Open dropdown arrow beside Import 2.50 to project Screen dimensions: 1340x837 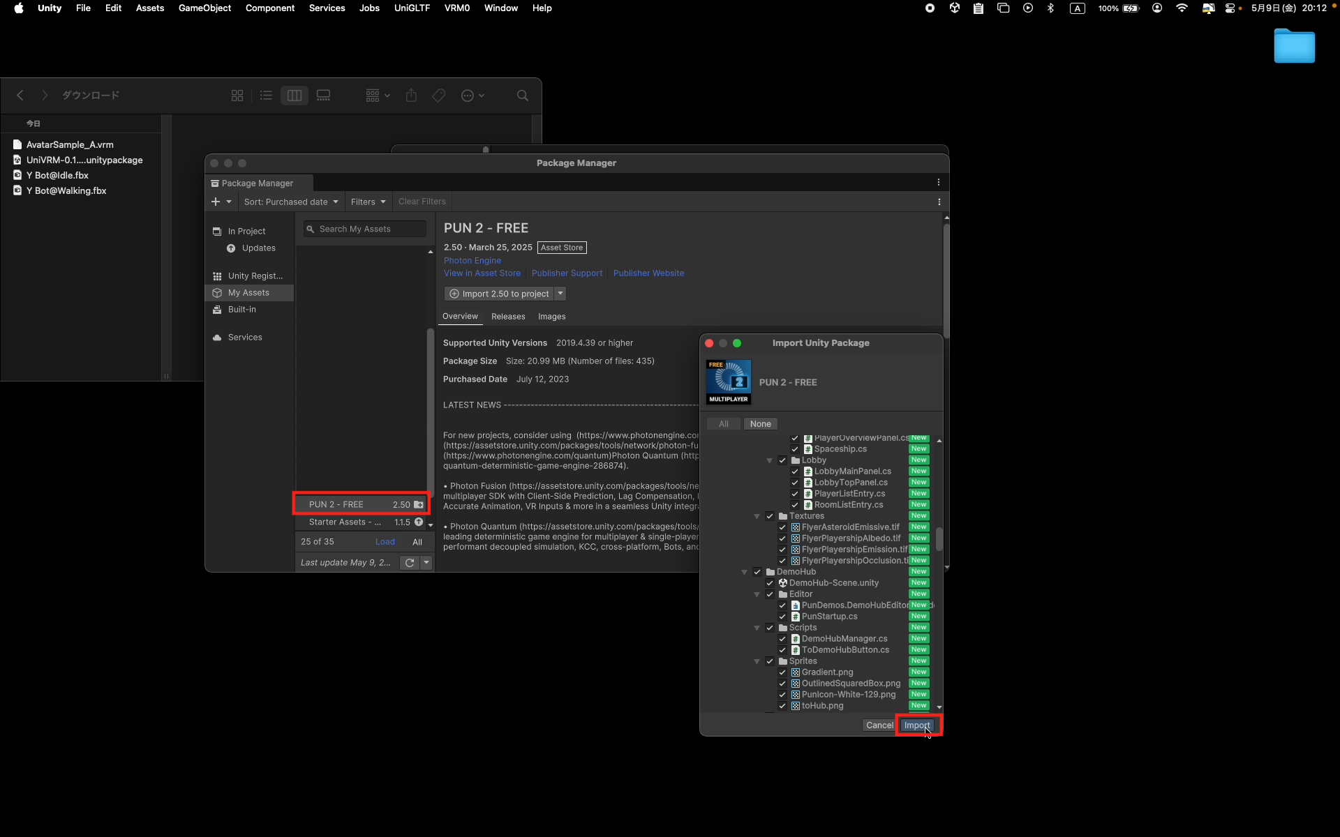560,294
